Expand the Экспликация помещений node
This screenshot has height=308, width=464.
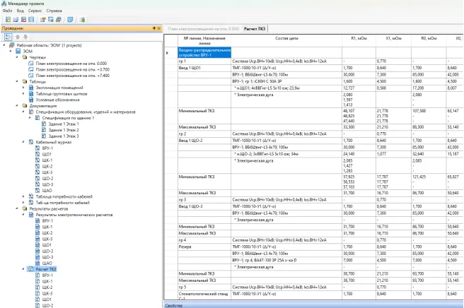pyautogui.click(x=24, y=88)
